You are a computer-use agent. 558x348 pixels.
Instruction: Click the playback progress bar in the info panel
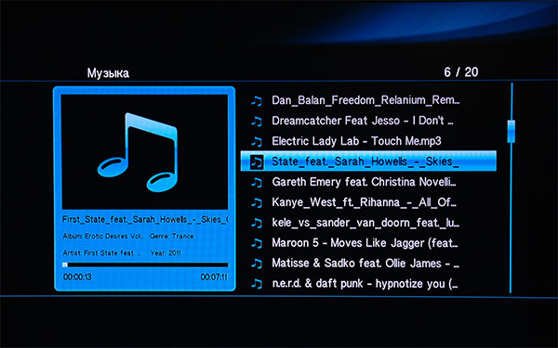(145, 264)
